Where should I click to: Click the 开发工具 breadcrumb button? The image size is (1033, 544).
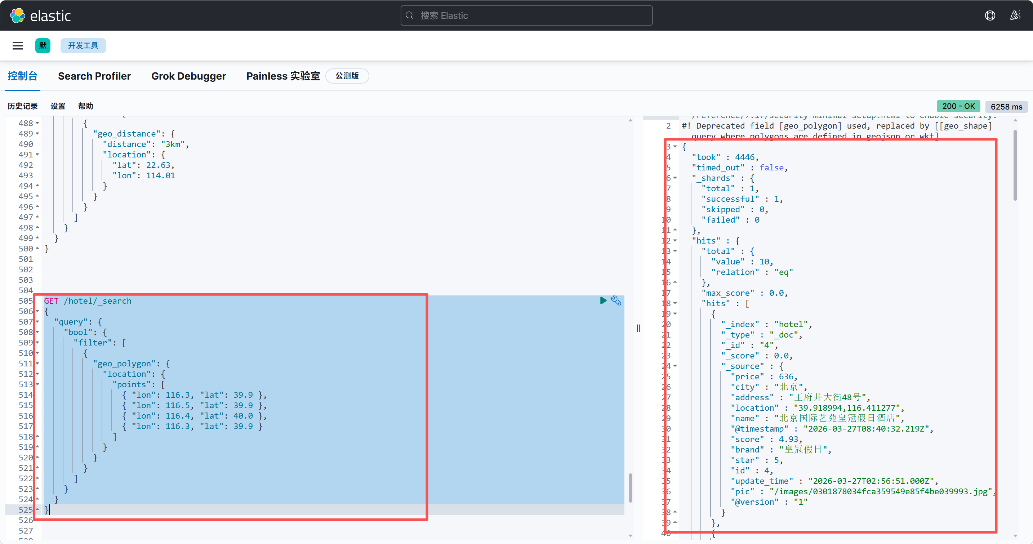[83, 46]
